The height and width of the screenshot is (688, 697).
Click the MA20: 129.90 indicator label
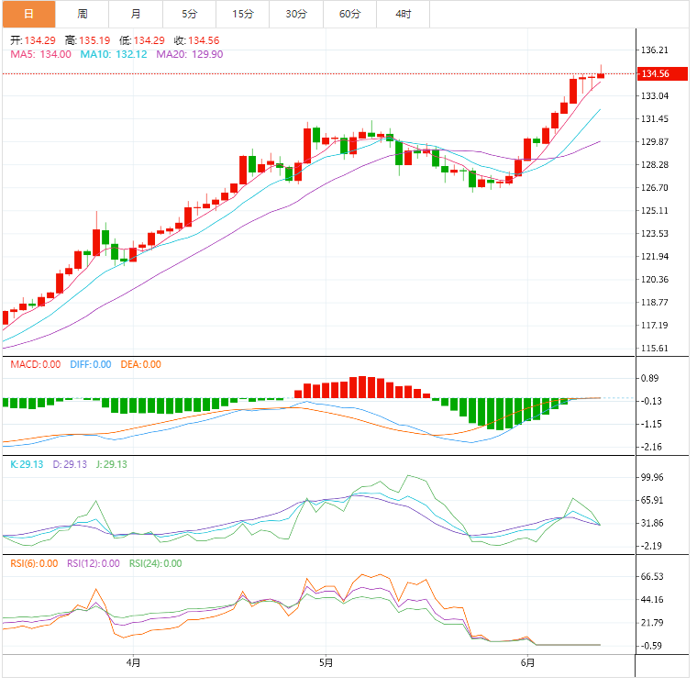tap(189, 54)
